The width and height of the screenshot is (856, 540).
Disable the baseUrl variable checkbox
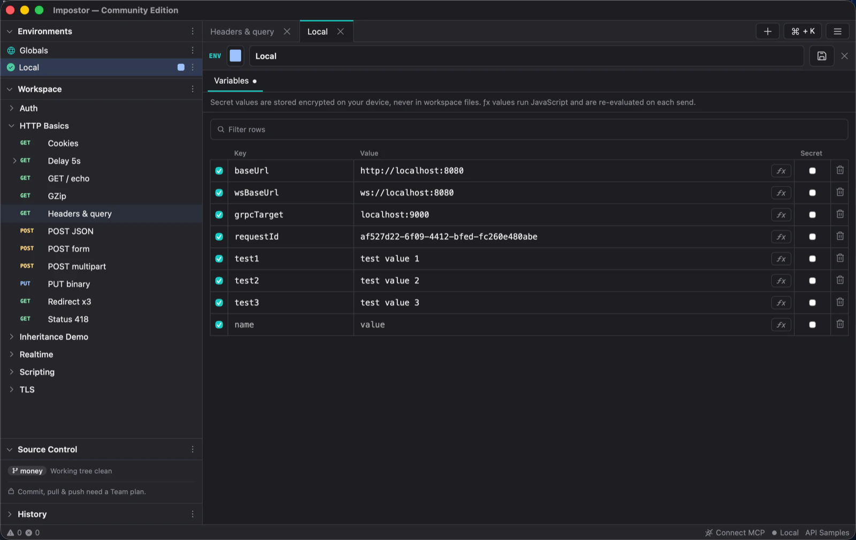tap(219, 171)
